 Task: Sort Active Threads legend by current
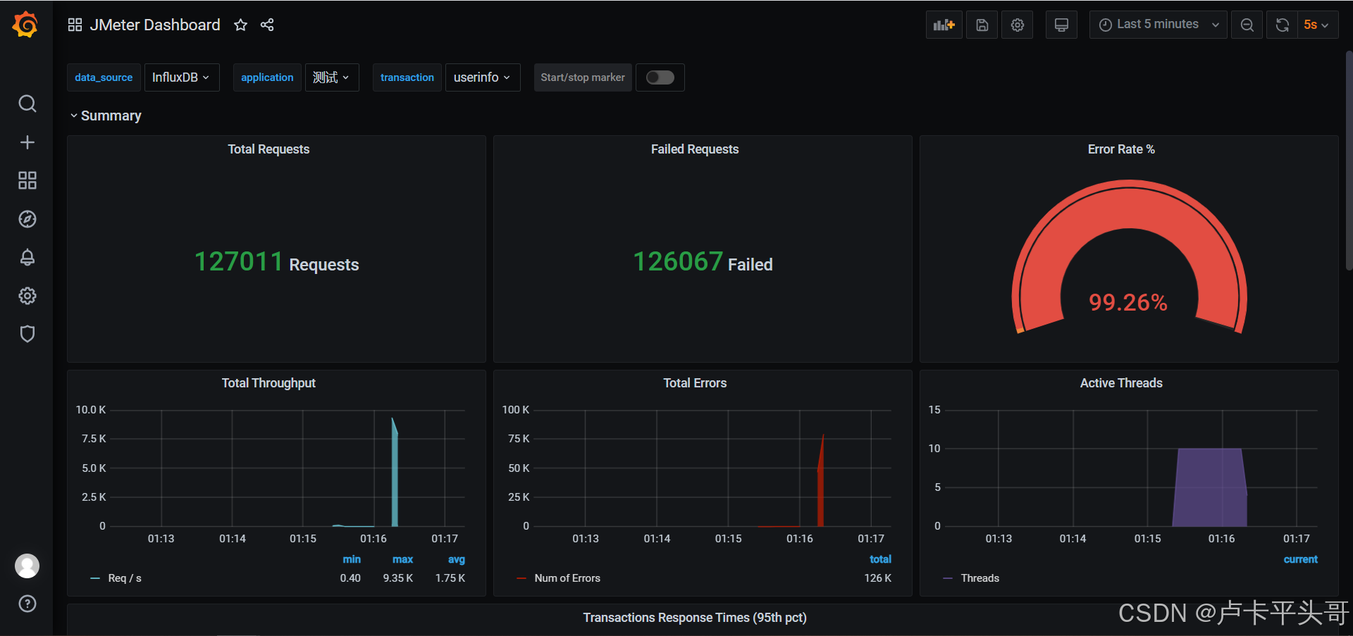tap(1300, 559)
